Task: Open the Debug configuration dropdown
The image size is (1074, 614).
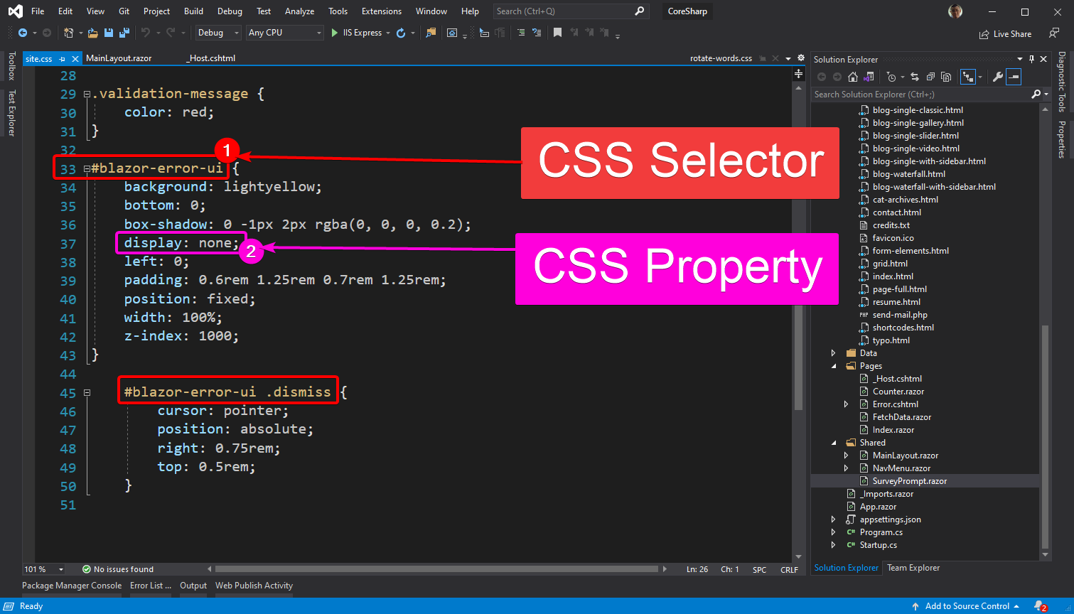Action: [x=218, y=33]
